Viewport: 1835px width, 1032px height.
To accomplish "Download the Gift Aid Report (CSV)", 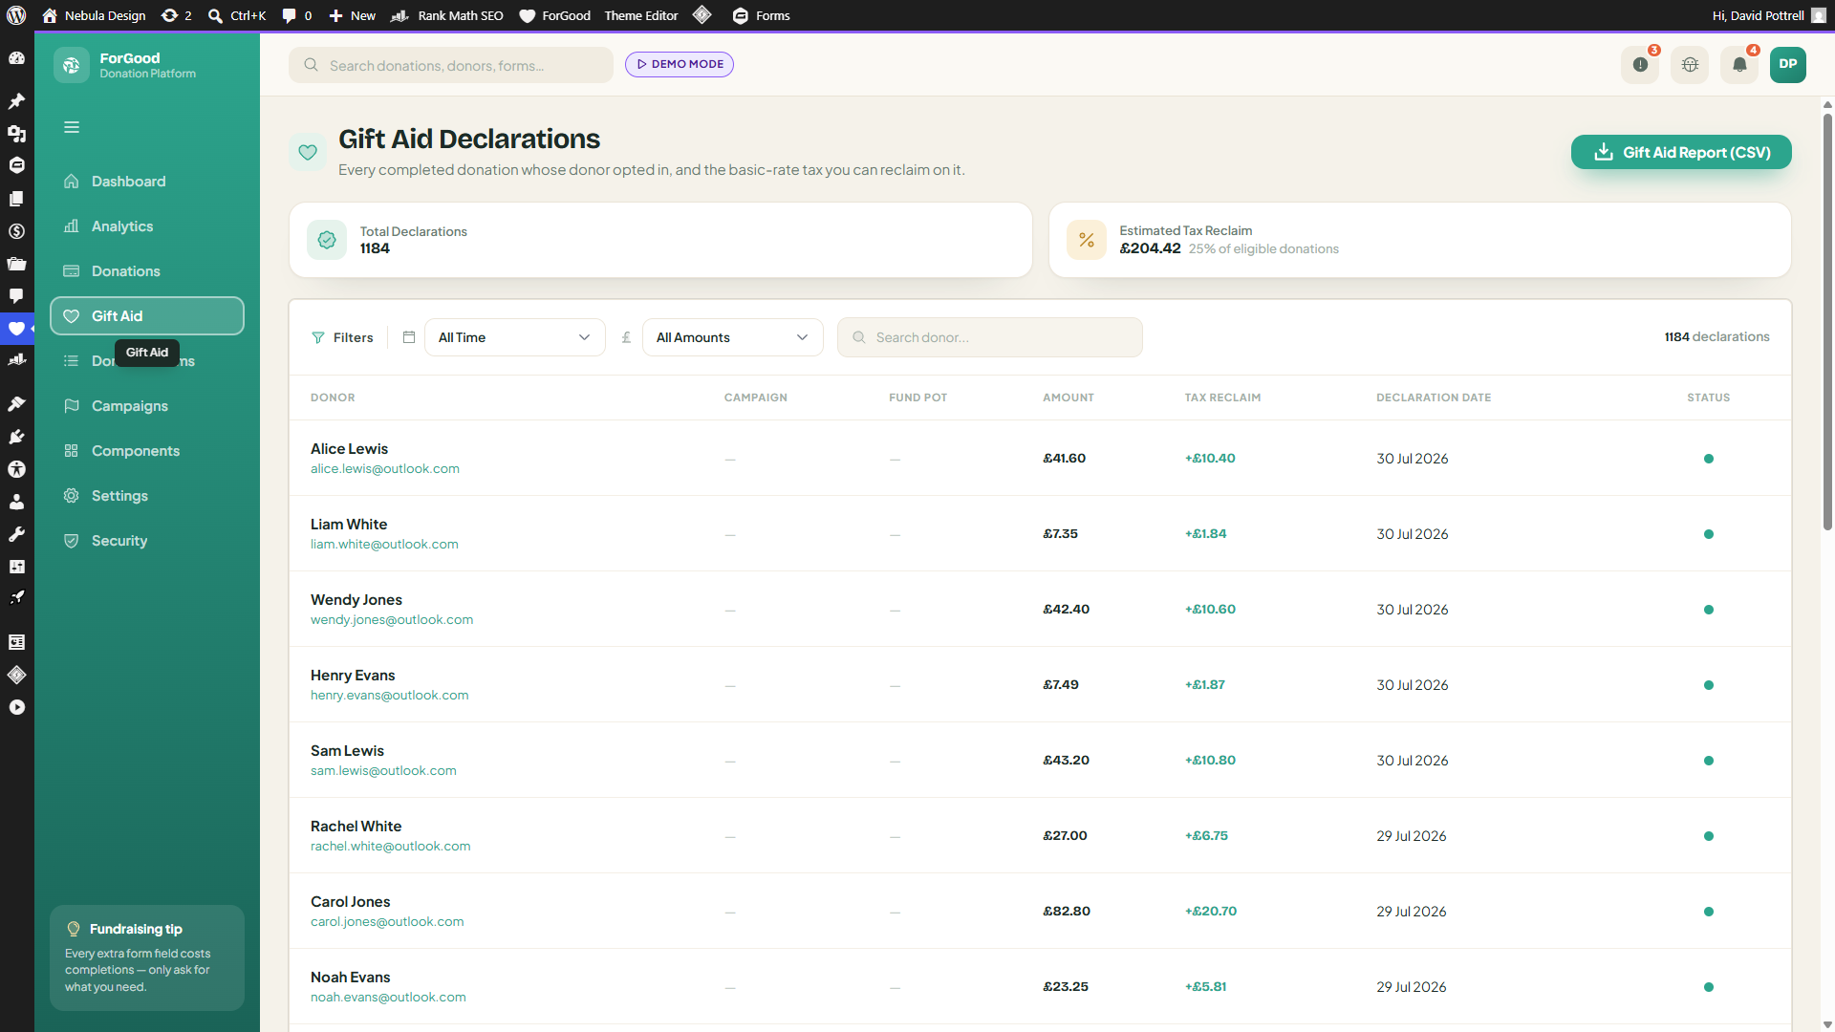I will pos(1681,152).
